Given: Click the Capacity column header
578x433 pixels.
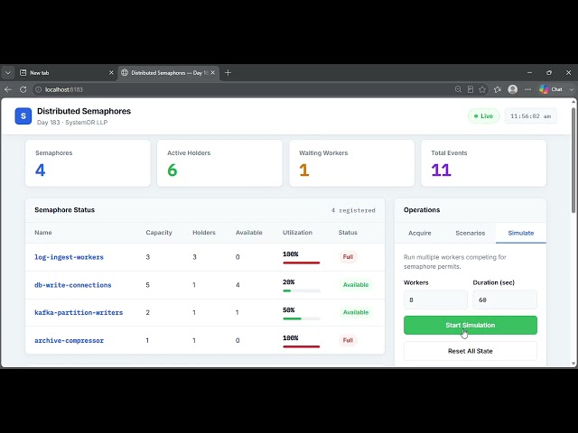Looking at the screenshot, I should pyautogui.click(x=159, y=233).
